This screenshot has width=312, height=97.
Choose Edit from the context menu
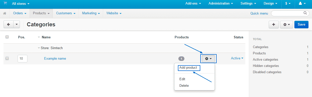(182, 79)
